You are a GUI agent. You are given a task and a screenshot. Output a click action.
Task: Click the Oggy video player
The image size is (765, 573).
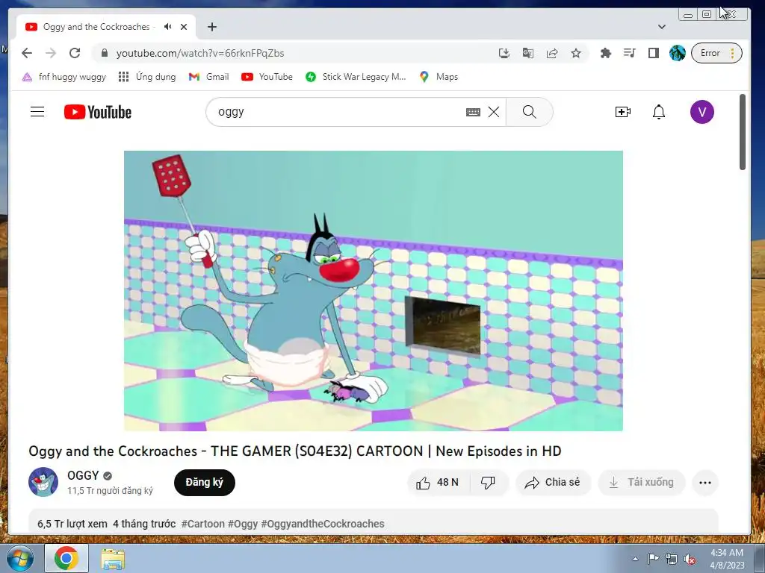coord(374,291)
